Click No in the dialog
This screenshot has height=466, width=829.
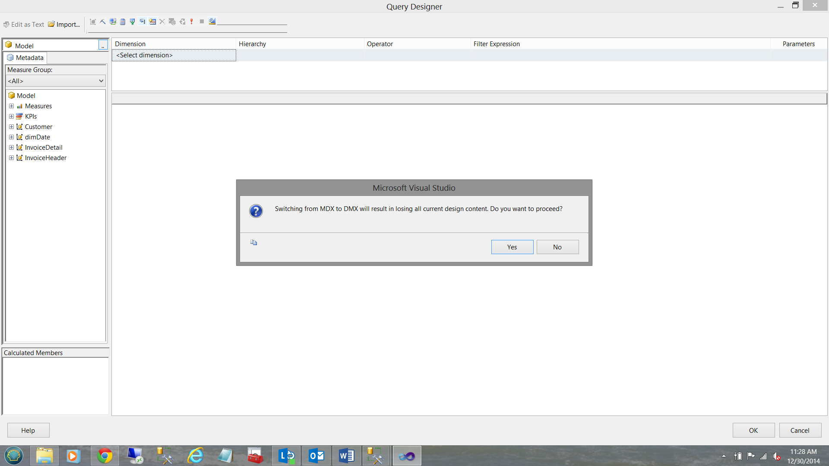click(x=557, y=247)
